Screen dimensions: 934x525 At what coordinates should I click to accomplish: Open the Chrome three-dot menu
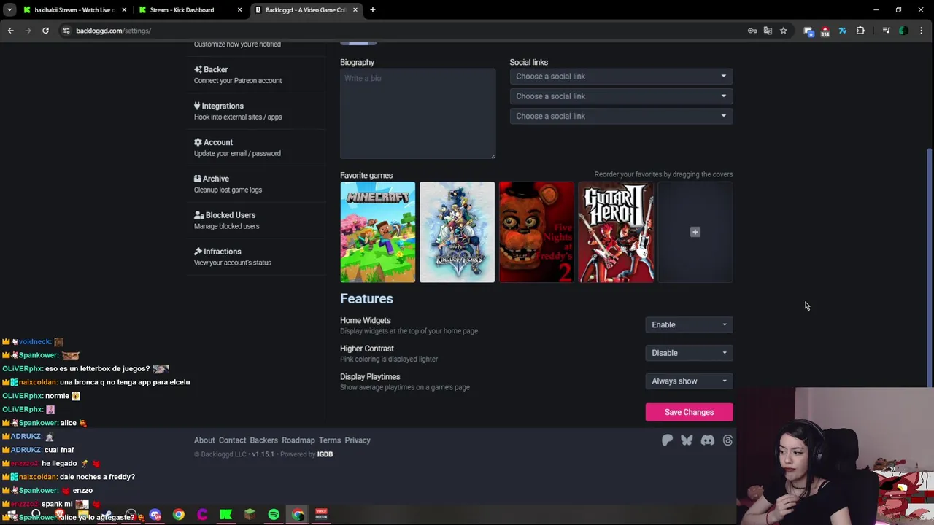(x=922, y=31)
